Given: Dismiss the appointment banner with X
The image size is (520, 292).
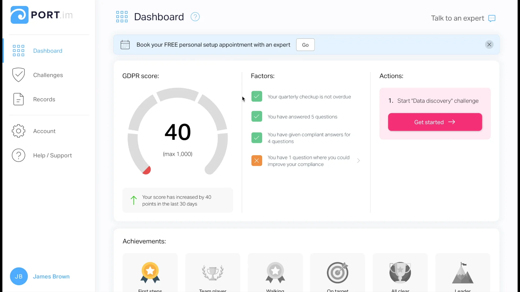Looking at the screenshot, I should click(x=489, y=45).
